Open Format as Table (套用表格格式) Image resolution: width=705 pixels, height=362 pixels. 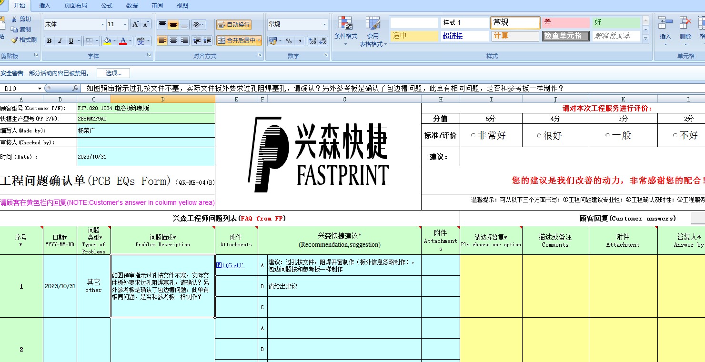(x=373, y=31)
